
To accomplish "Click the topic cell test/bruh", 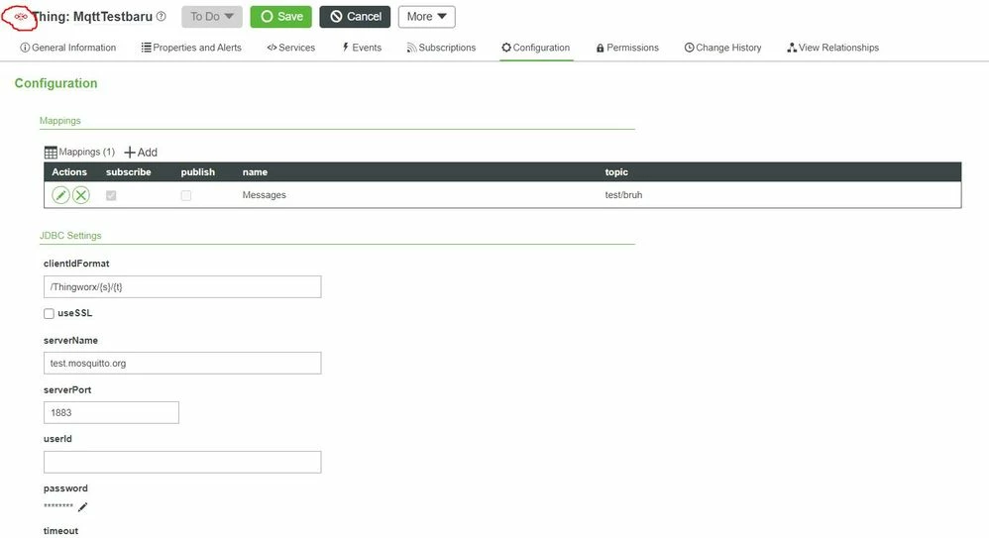I will [623, 195].
